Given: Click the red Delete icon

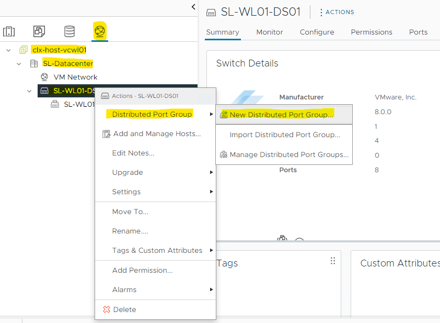Looking at the screenshot, I should tap(107, 309).
